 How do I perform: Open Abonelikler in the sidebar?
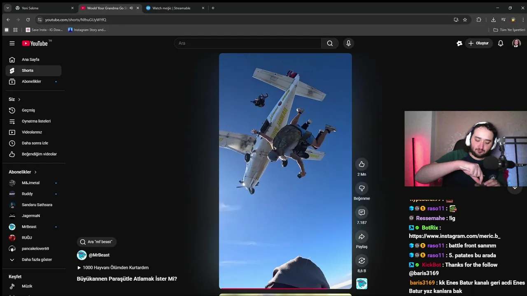(x=33, y=81)
